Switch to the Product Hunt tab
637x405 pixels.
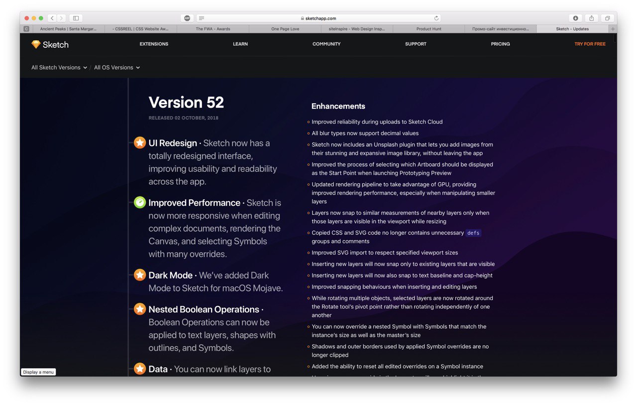coord(429,29)
